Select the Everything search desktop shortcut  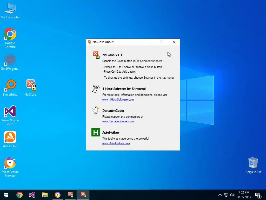[10, 88]
